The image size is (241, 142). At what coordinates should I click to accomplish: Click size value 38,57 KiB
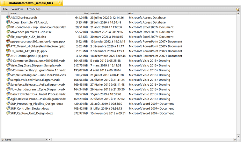pyautogui.click(x=81, y=94)
